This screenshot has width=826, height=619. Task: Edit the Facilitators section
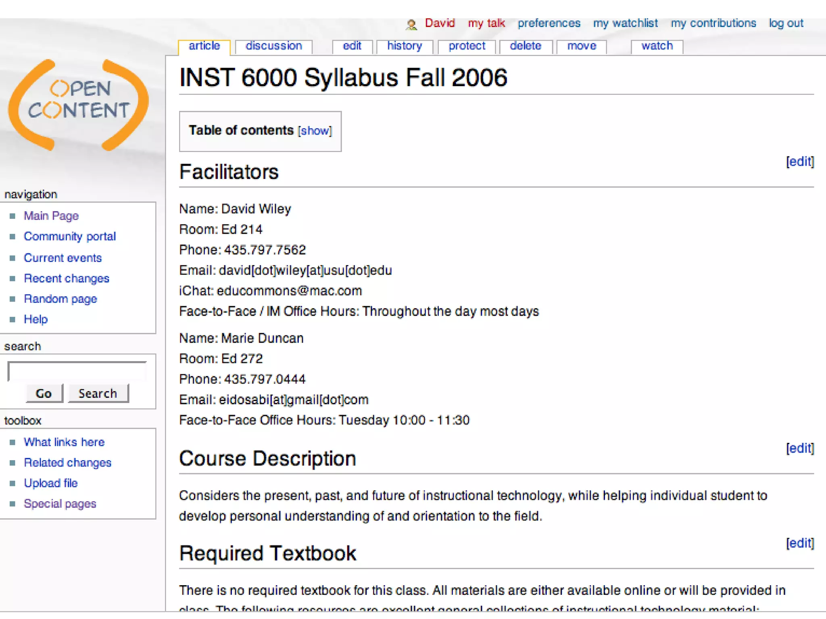pos(800,162)
